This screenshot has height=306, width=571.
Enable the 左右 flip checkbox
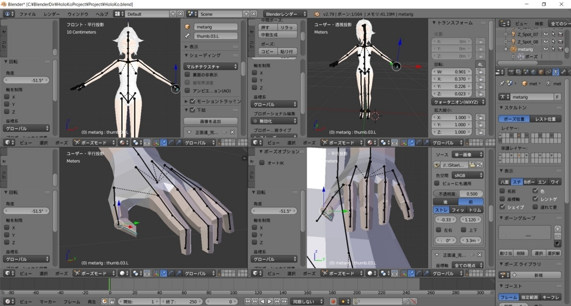tap(439, 230)
